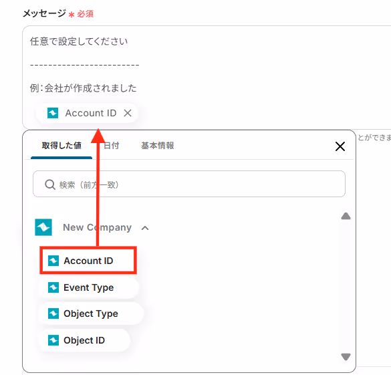391x375 pixels.
Task: Focus the 検索（前方一致）search field
Action: [189, 184]
